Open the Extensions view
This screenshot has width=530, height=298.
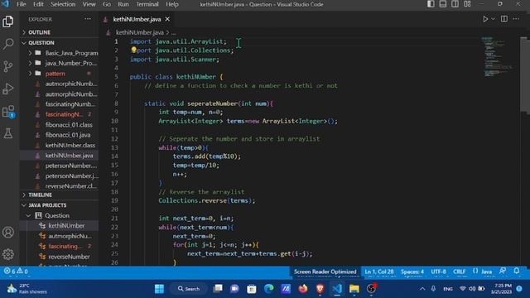point(7,111)
